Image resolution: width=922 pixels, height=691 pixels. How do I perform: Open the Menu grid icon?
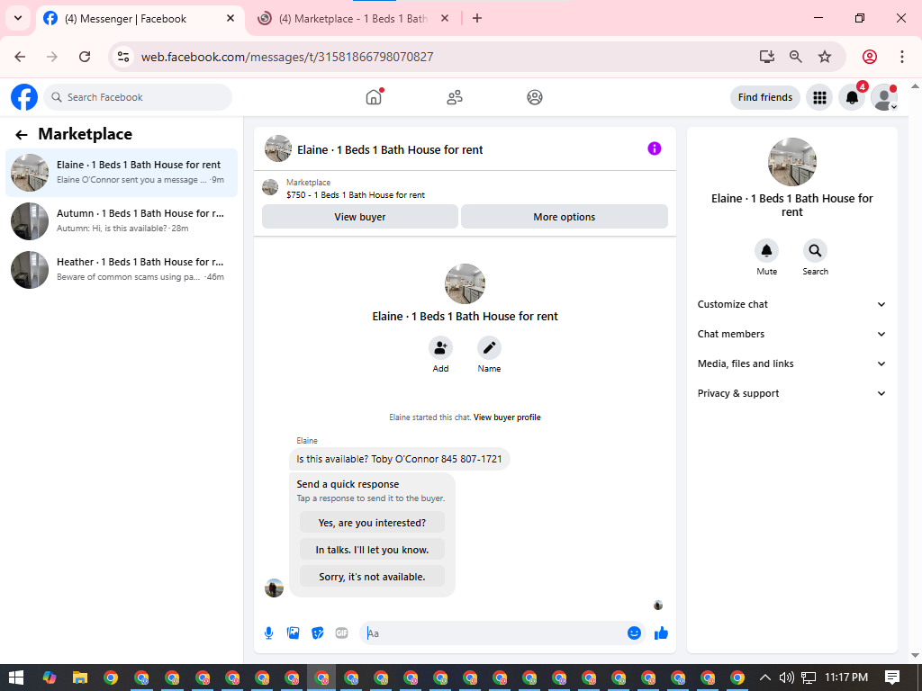(819, 97)
